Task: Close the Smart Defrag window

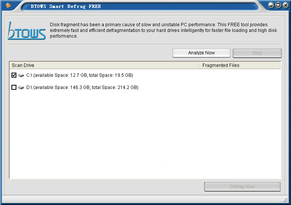Action: pos(285,5)
